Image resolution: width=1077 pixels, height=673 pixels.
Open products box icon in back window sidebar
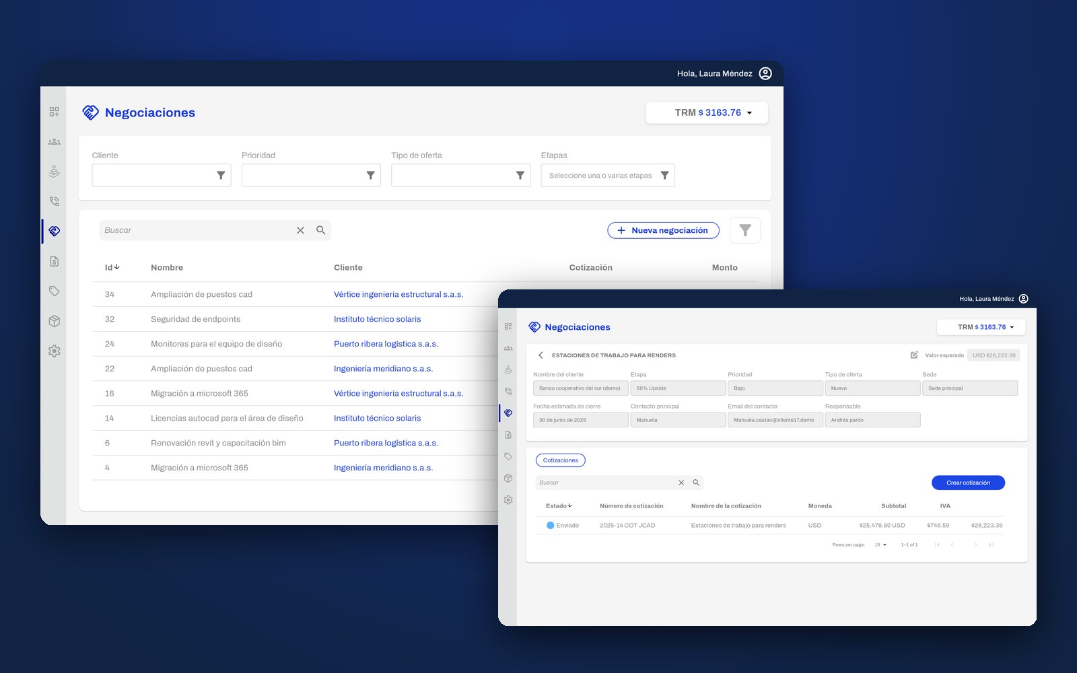55,321
